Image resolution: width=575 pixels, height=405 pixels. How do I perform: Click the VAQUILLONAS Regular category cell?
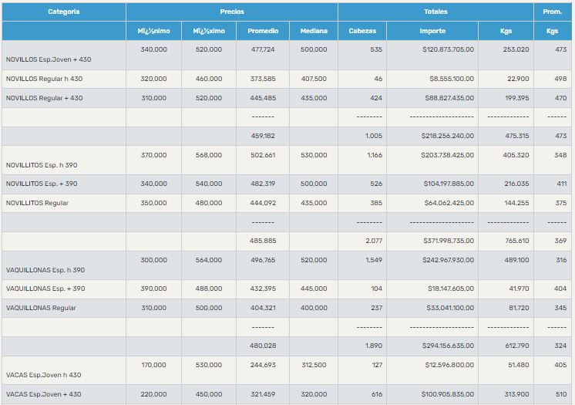point(41,308)
